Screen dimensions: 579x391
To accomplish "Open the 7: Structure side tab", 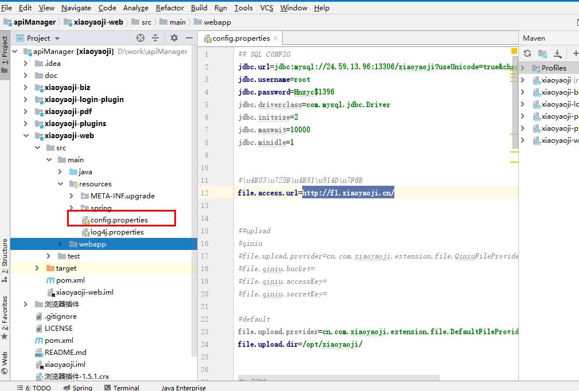I will (x=5, y=260).
